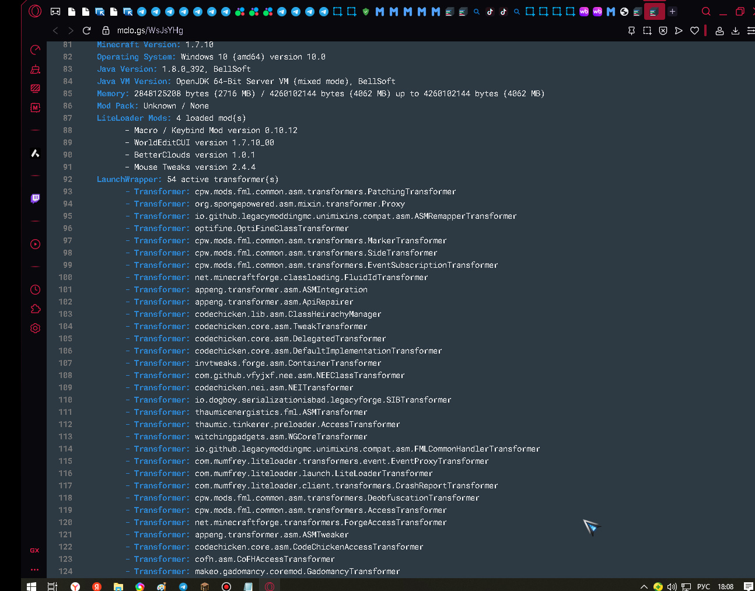Open Extensions puzzle icon in sidebar
The image size is (755, 591).
pyautogui.click(x=35, y=309)
